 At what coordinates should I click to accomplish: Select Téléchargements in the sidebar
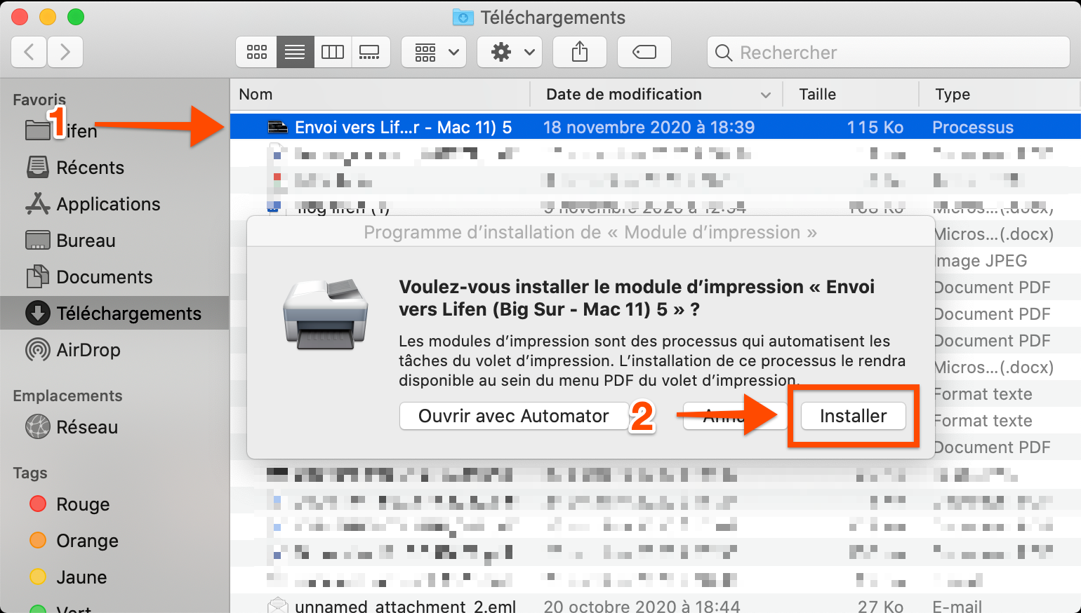click(x=114, y=314)
